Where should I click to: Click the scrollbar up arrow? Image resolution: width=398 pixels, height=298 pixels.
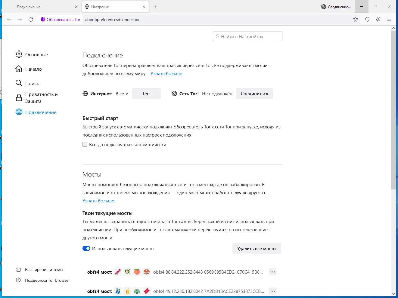393,28
